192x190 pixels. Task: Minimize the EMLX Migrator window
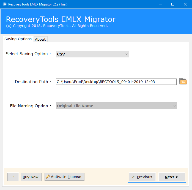[160, 4]
